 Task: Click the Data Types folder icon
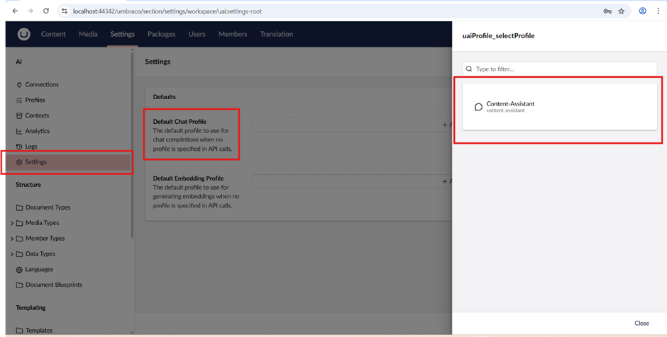(x=19, y=253)
